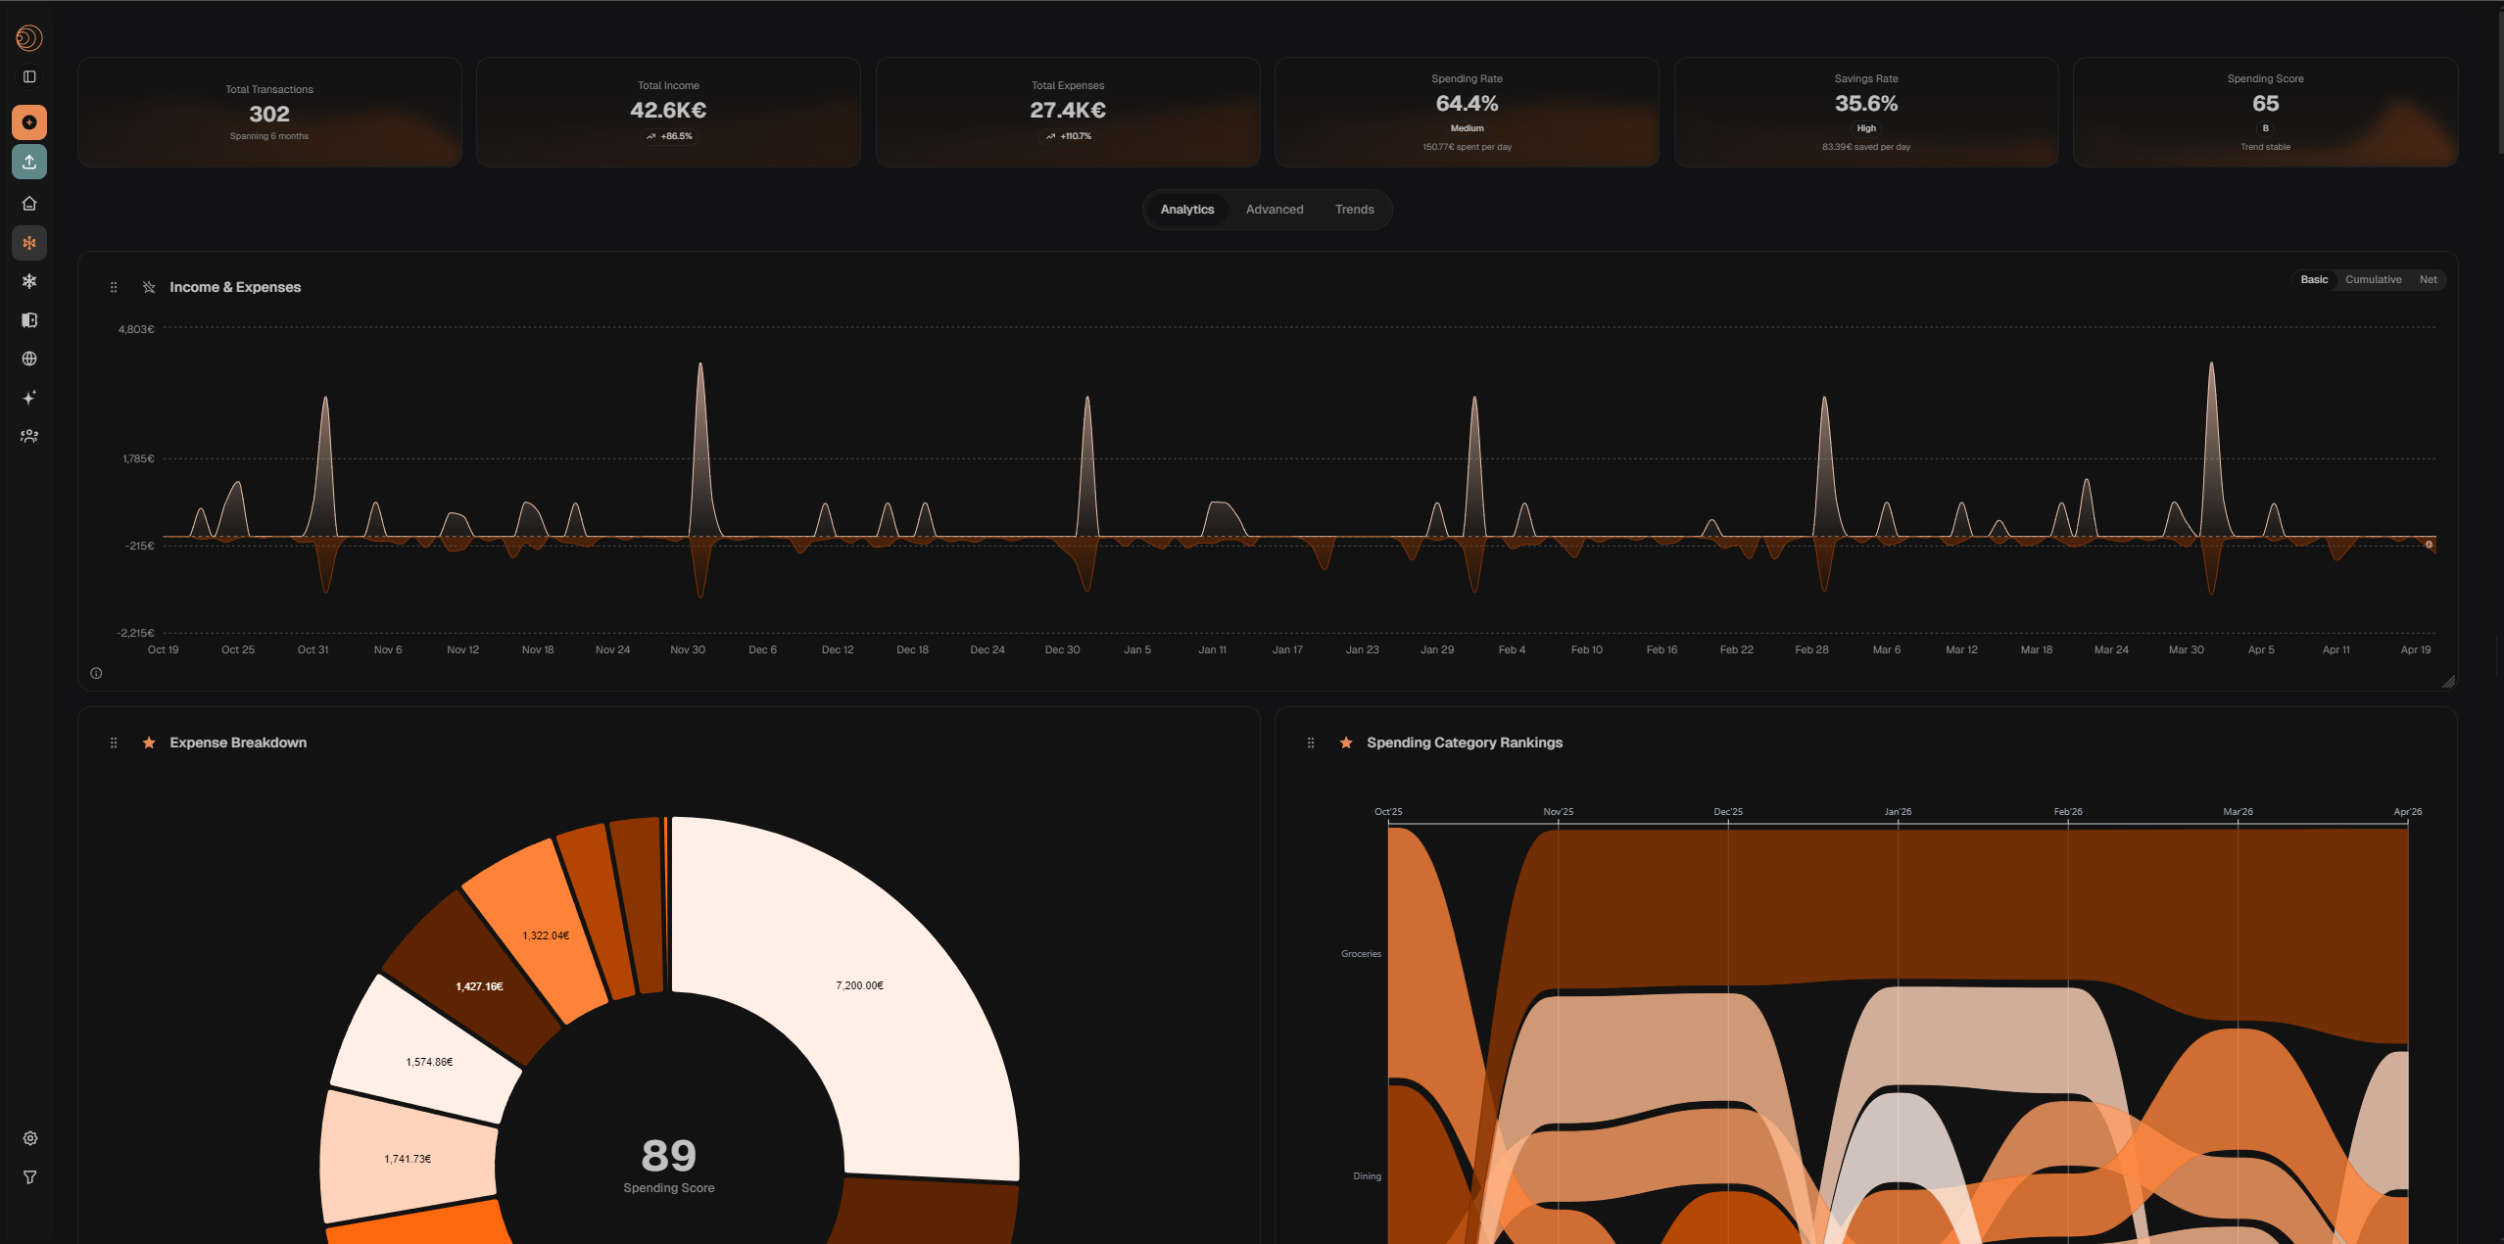Grab the Spending Category Rankings drag handle

tap(1311, 742)
